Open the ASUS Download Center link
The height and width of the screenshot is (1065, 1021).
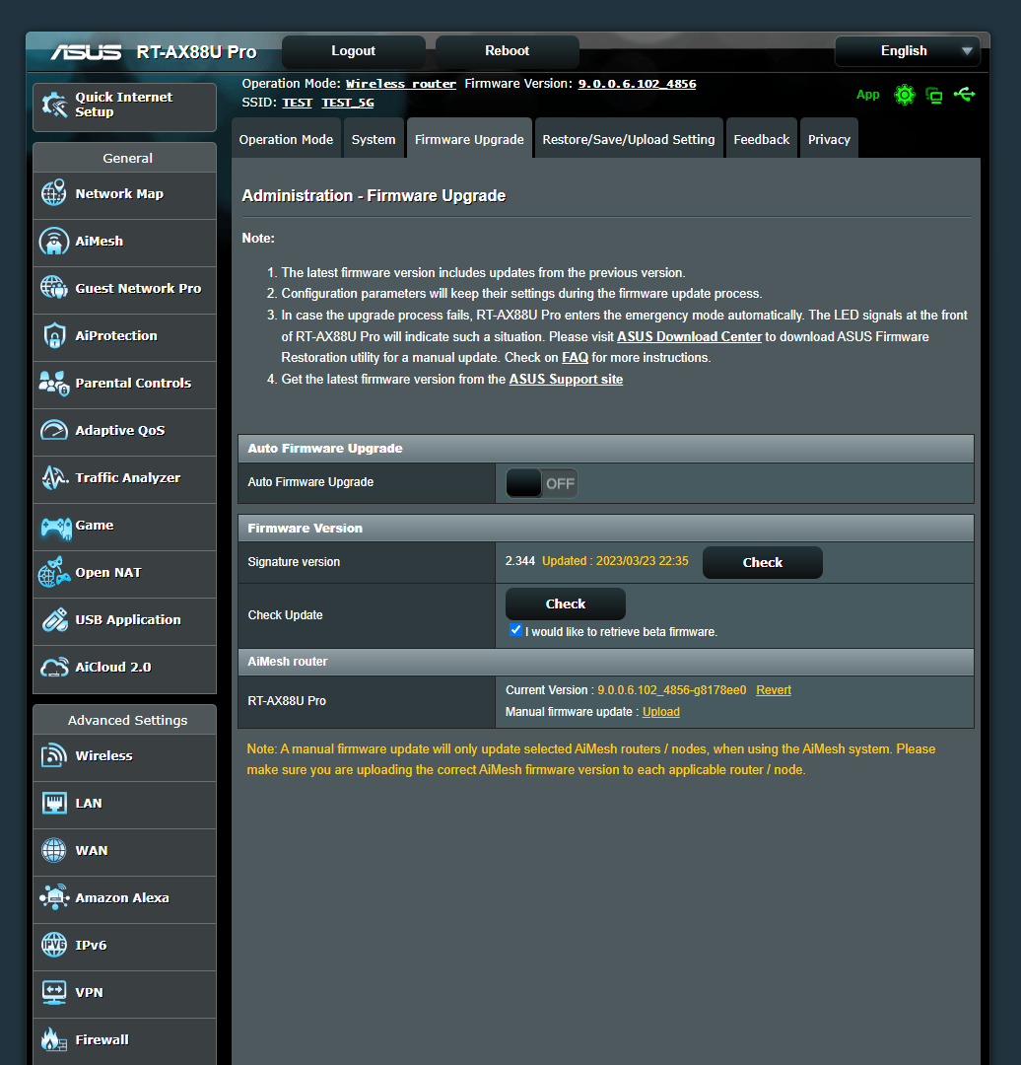point(689,337)
